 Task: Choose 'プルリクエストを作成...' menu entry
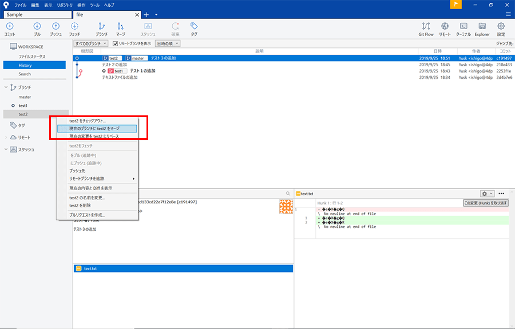click(97, 215)
